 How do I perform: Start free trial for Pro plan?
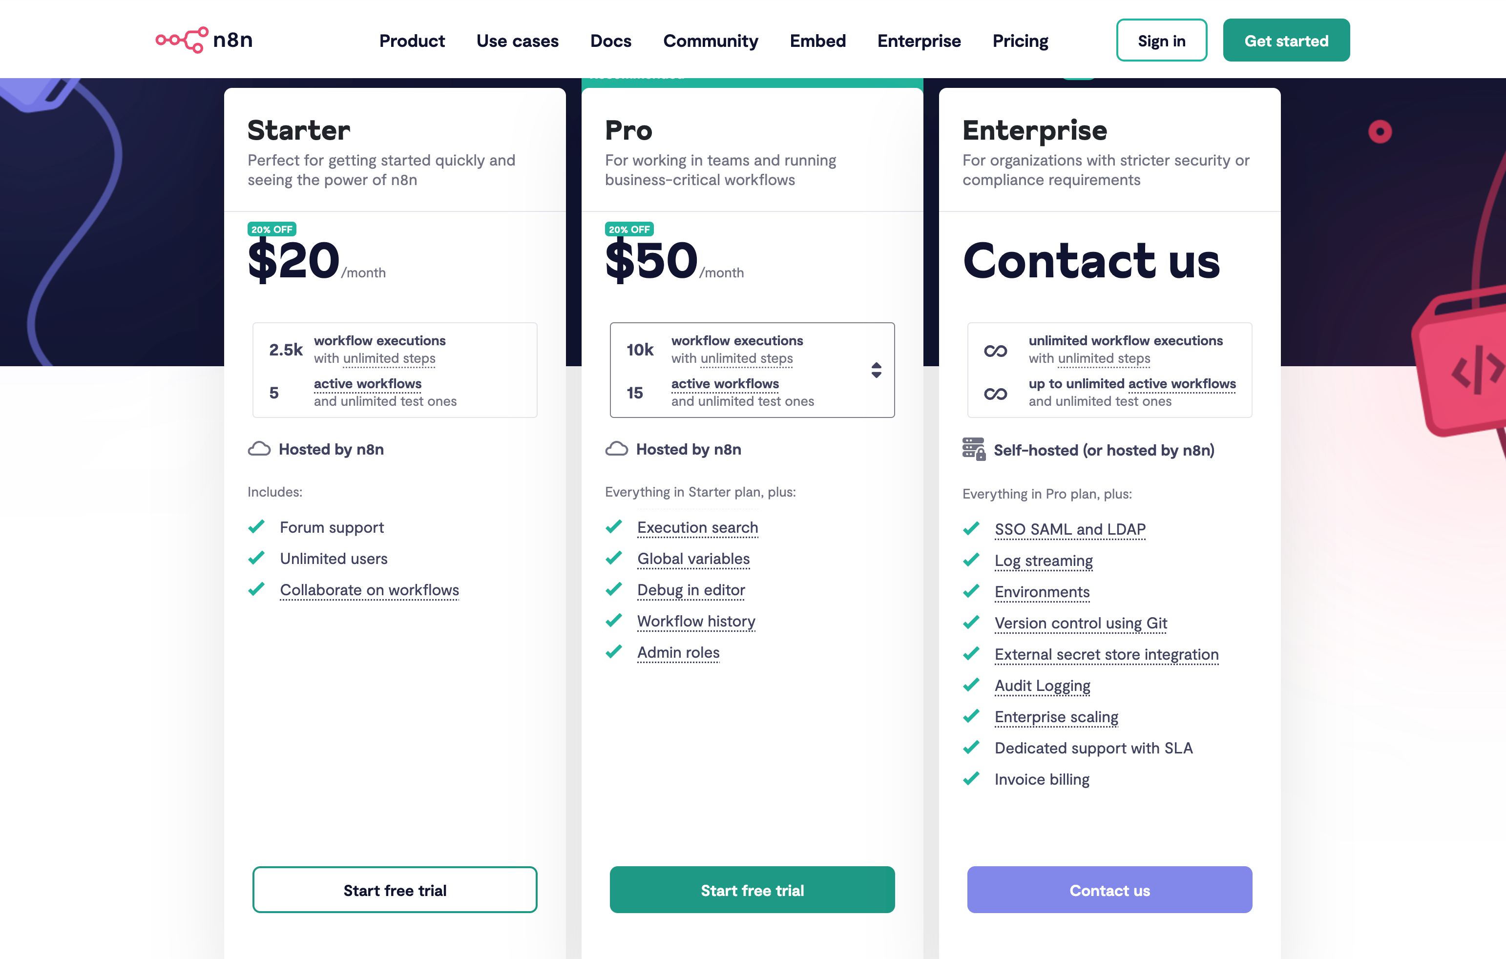tap(752, 890)
